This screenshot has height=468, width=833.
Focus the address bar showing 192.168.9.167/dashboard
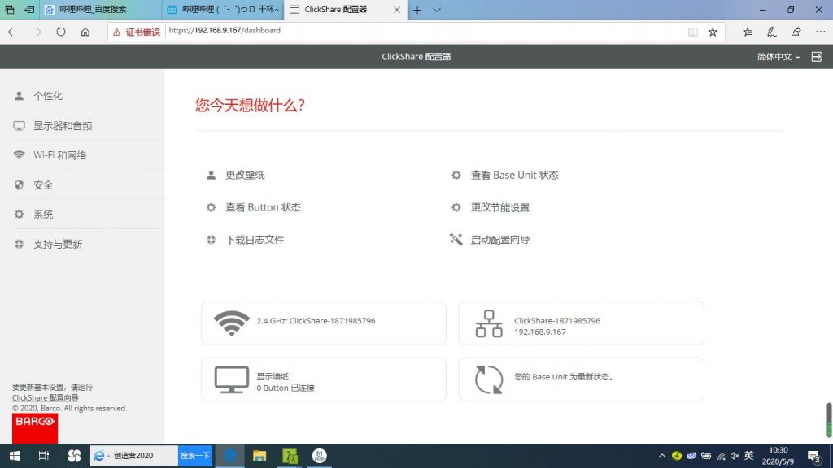(x=425, y=31)
